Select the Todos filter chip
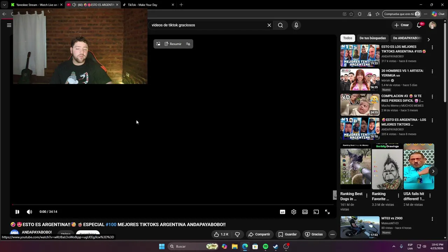Viewport: 448px width, 252px height. pyautogui.click(x=348, y=38)
